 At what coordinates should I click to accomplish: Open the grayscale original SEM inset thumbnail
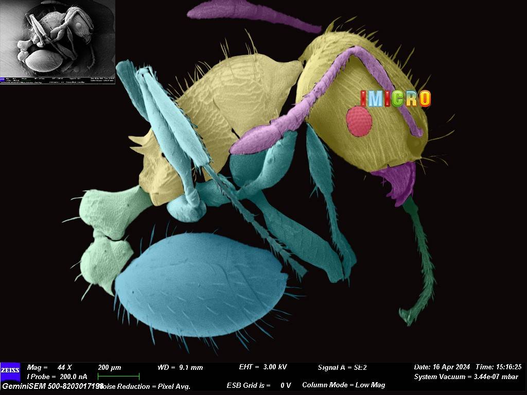58,41
